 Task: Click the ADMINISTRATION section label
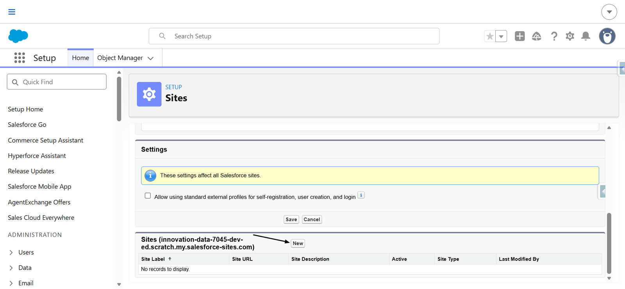coord(35,235)
